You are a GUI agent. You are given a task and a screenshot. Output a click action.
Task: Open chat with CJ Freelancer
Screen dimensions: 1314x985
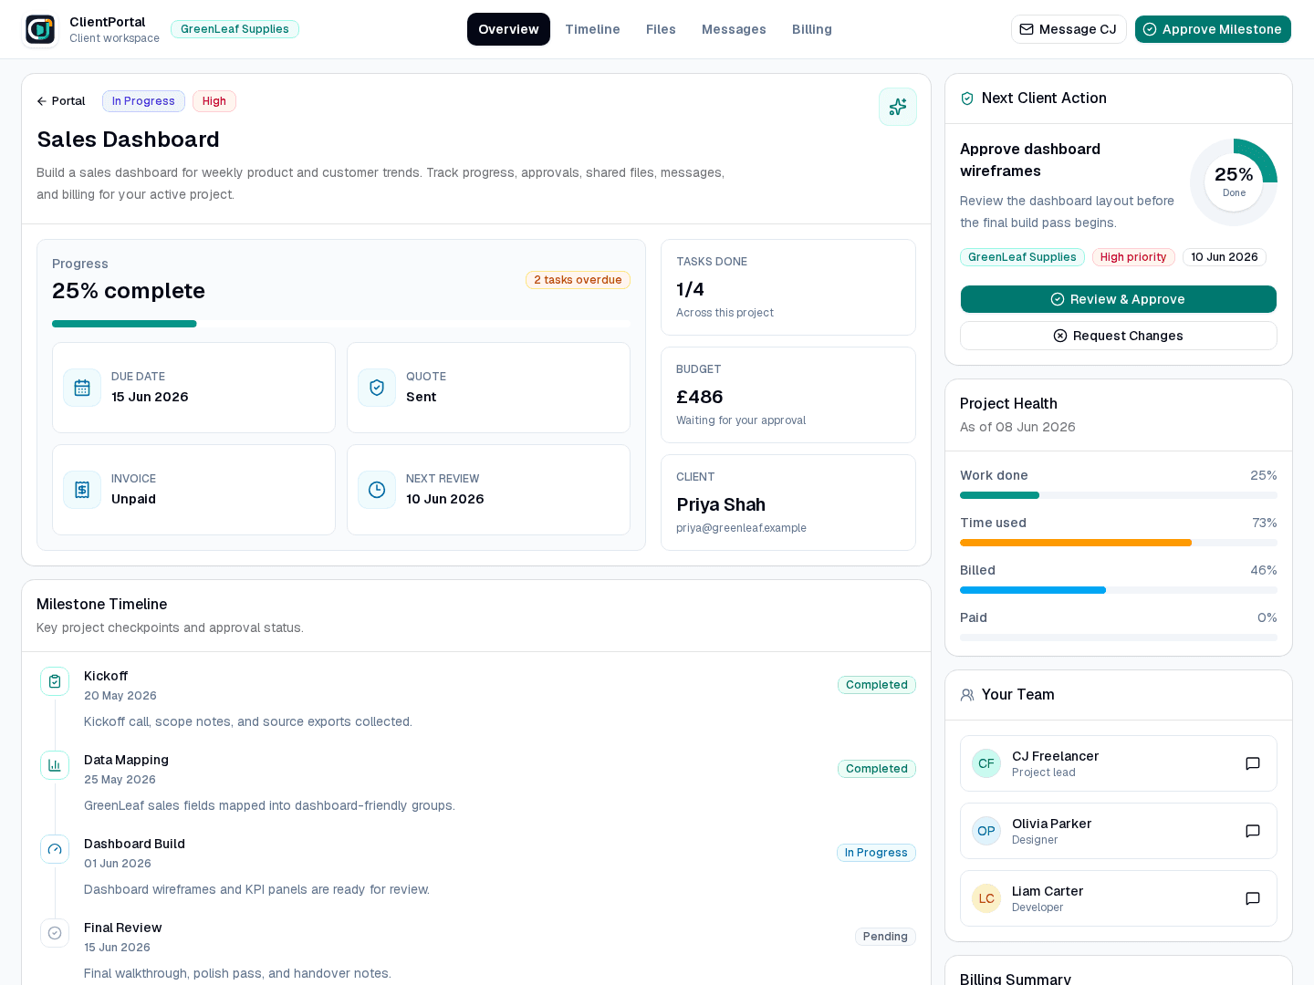click(x=1253, y=763)
